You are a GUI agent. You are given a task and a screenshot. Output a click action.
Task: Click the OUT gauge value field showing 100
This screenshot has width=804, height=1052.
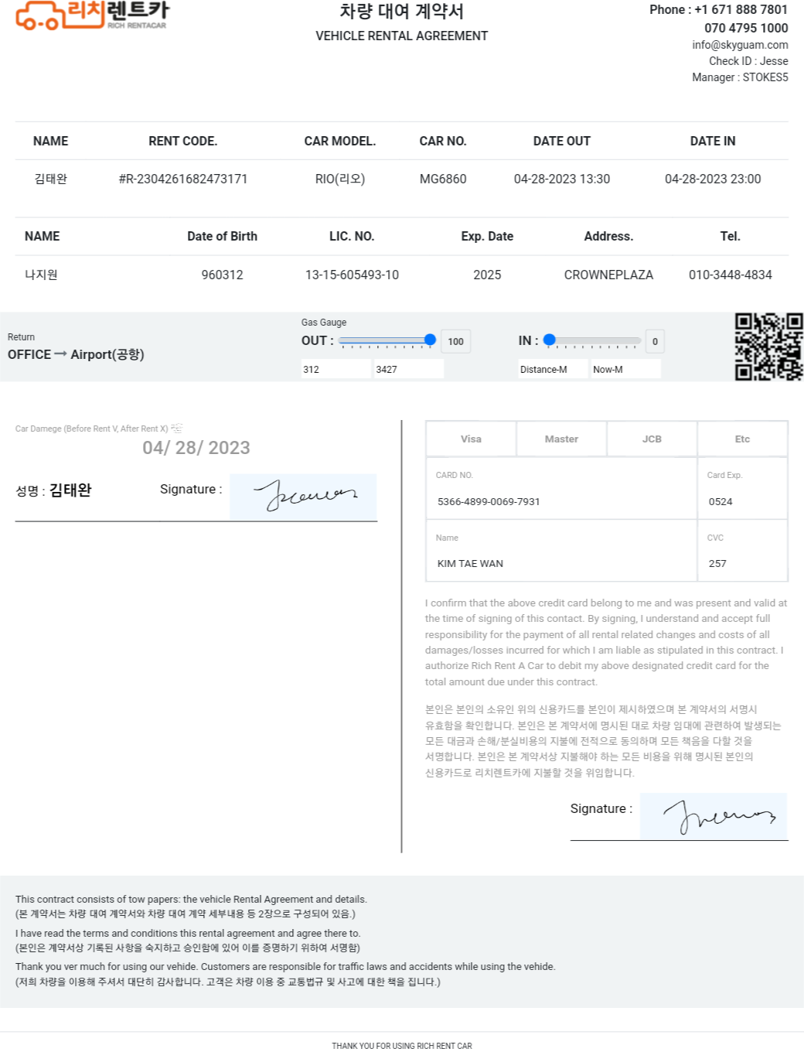[x=455, y=341]
